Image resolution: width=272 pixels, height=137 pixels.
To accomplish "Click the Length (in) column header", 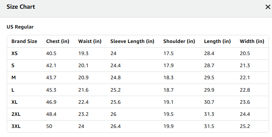I will [x=217, y=41].
